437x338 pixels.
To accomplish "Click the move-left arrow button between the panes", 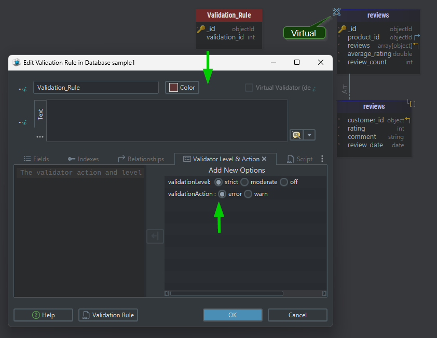I will click(155, 236).
